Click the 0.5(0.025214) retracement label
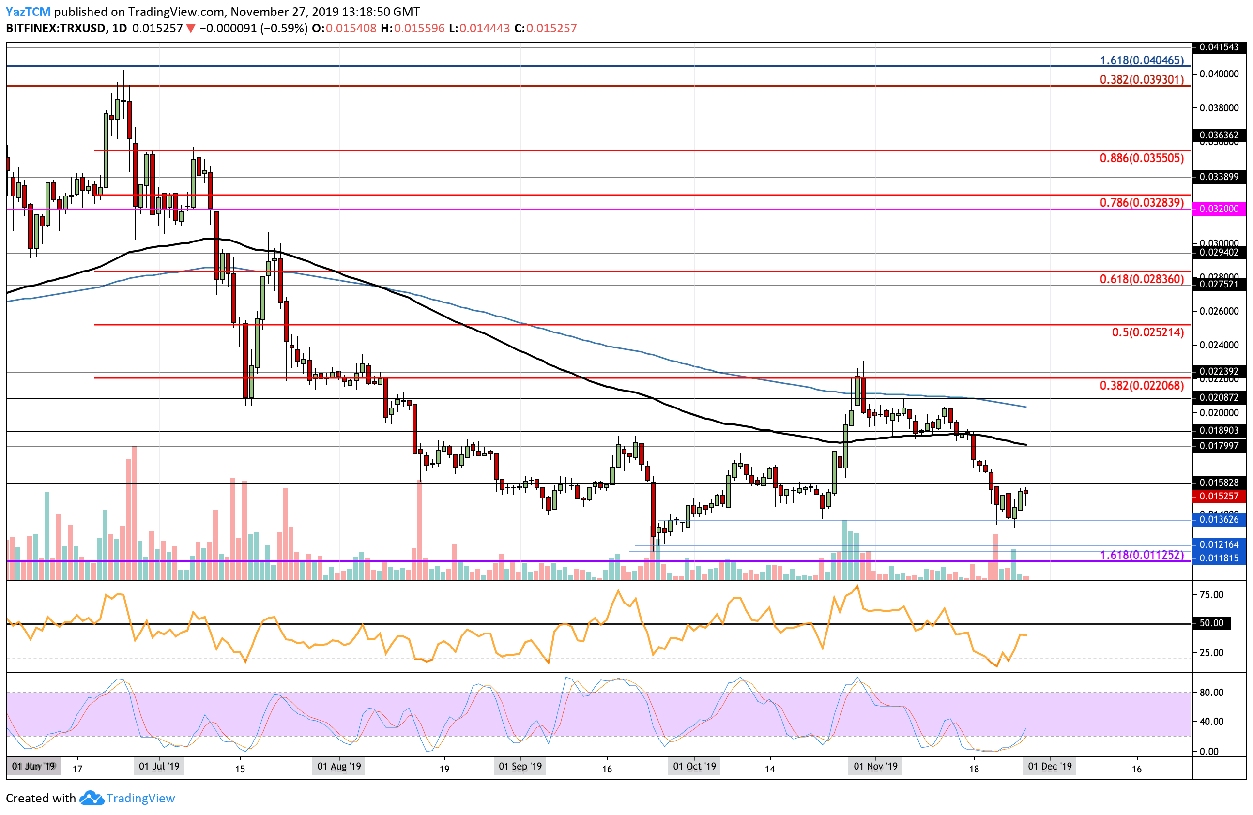This screenshot has height=815, width=1253. tap(1148, 332)
